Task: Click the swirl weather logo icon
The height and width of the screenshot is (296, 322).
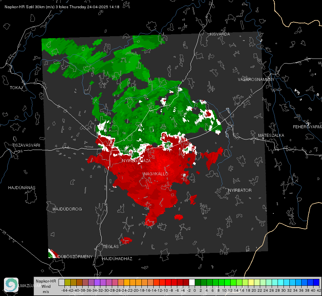Action: 11,285
